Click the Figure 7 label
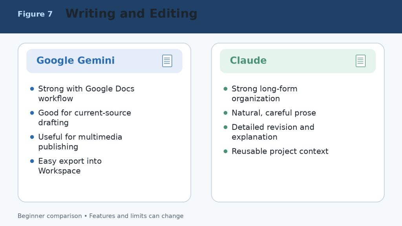This screenshot has height=226, width=402. click(35, 14)
